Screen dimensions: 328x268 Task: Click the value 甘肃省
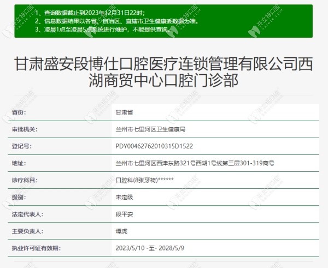click(124, 112)
